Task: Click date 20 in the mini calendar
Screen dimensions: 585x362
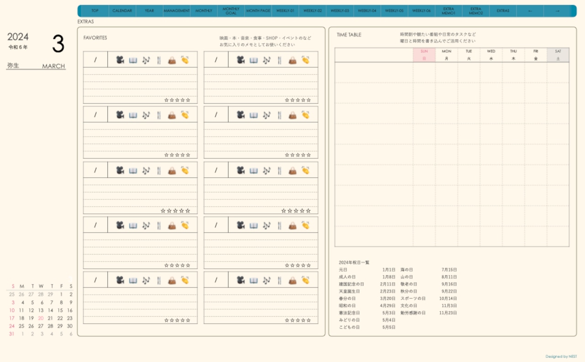Action: point(41,318)
